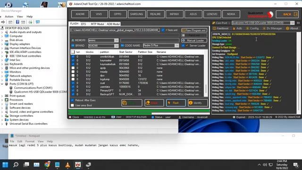Open Windows Start menu
The width and height of the screenshot is (302, 170).
tap(5, 165)
